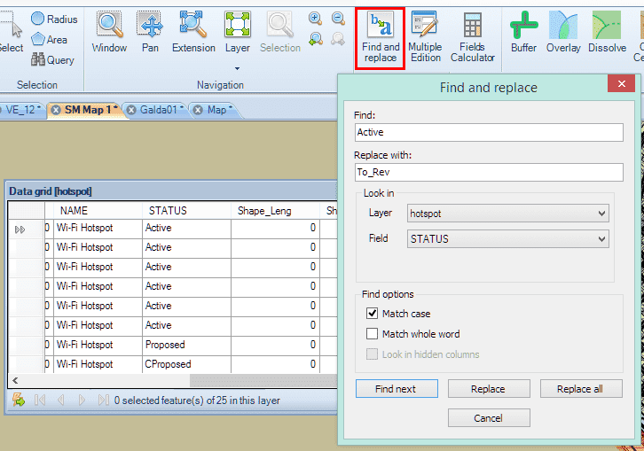Activate the Pan navigation tool
Viewport: 644px width, 451px height.
149,32
